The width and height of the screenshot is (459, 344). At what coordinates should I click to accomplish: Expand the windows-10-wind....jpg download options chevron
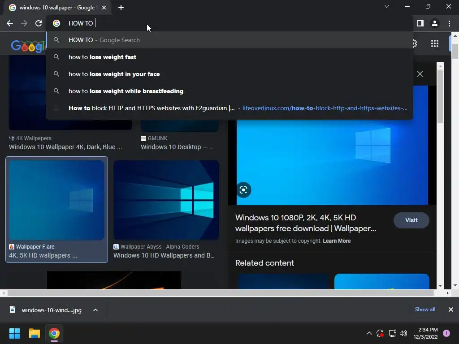(x=95, y=310)
